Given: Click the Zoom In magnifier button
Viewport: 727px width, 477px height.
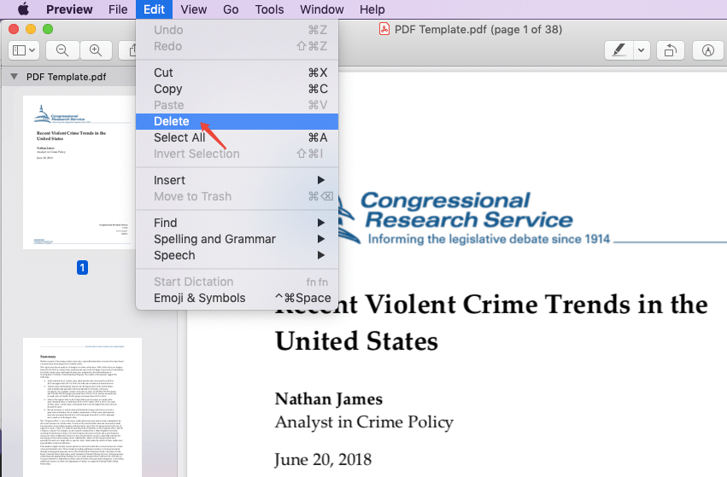Looking at the screenshot, I should click(96, 50).
